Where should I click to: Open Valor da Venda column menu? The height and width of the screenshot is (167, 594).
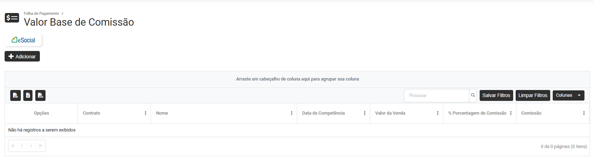click(x=438, y=113)
